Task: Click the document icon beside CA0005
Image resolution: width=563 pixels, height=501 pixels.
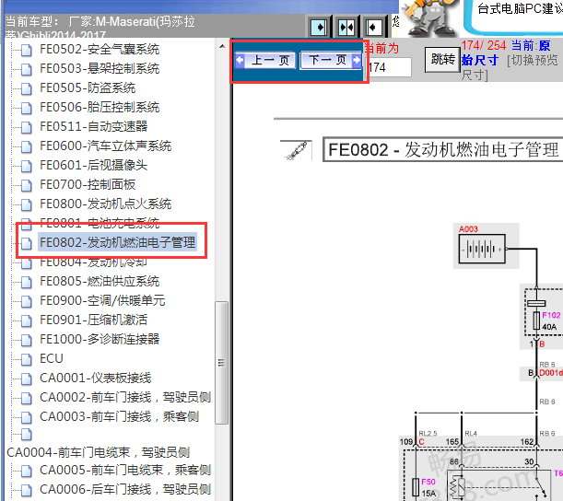Action: tap(26, 471)
